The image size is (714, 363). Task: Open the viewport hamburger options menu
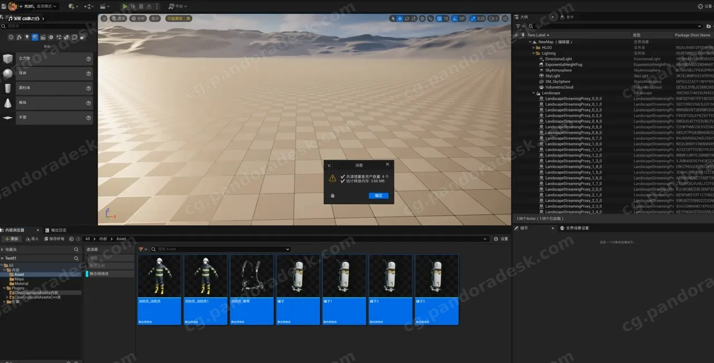[104, 18]
